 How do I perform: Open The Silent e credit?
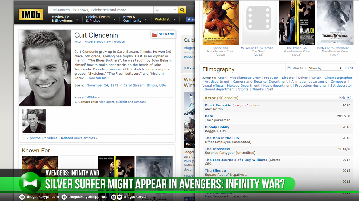pos(215,171)
